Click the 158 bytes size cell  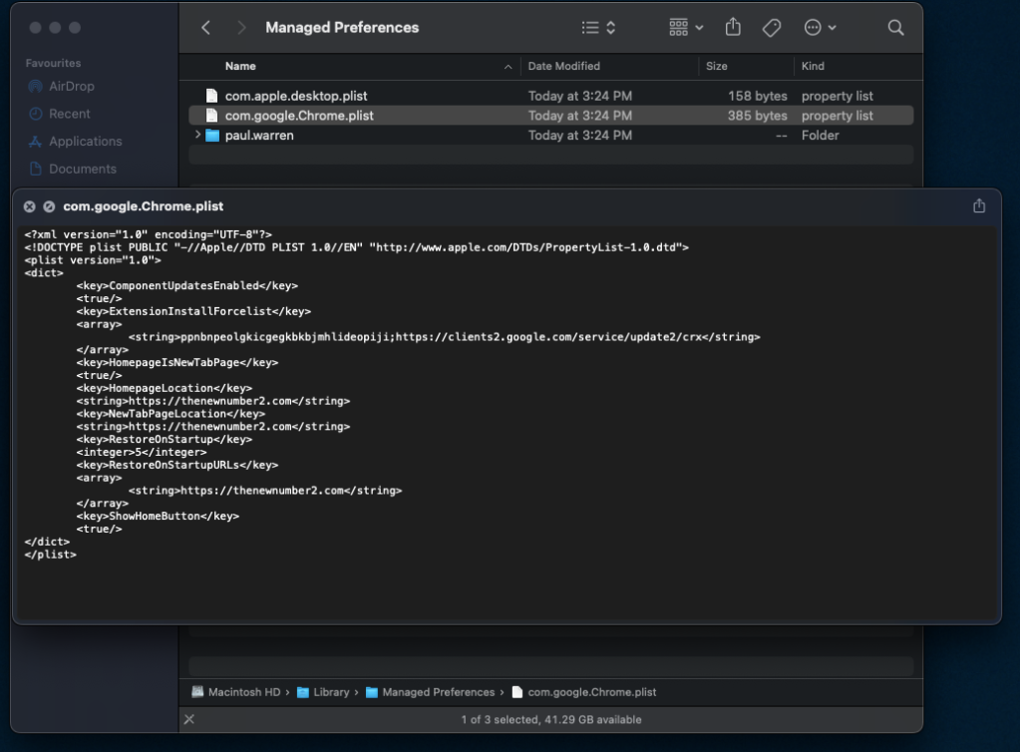(x=757, y=96)
